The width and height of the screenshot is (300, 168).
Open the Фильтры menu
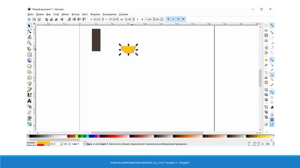pyautogui.click(x=95, y=14)
